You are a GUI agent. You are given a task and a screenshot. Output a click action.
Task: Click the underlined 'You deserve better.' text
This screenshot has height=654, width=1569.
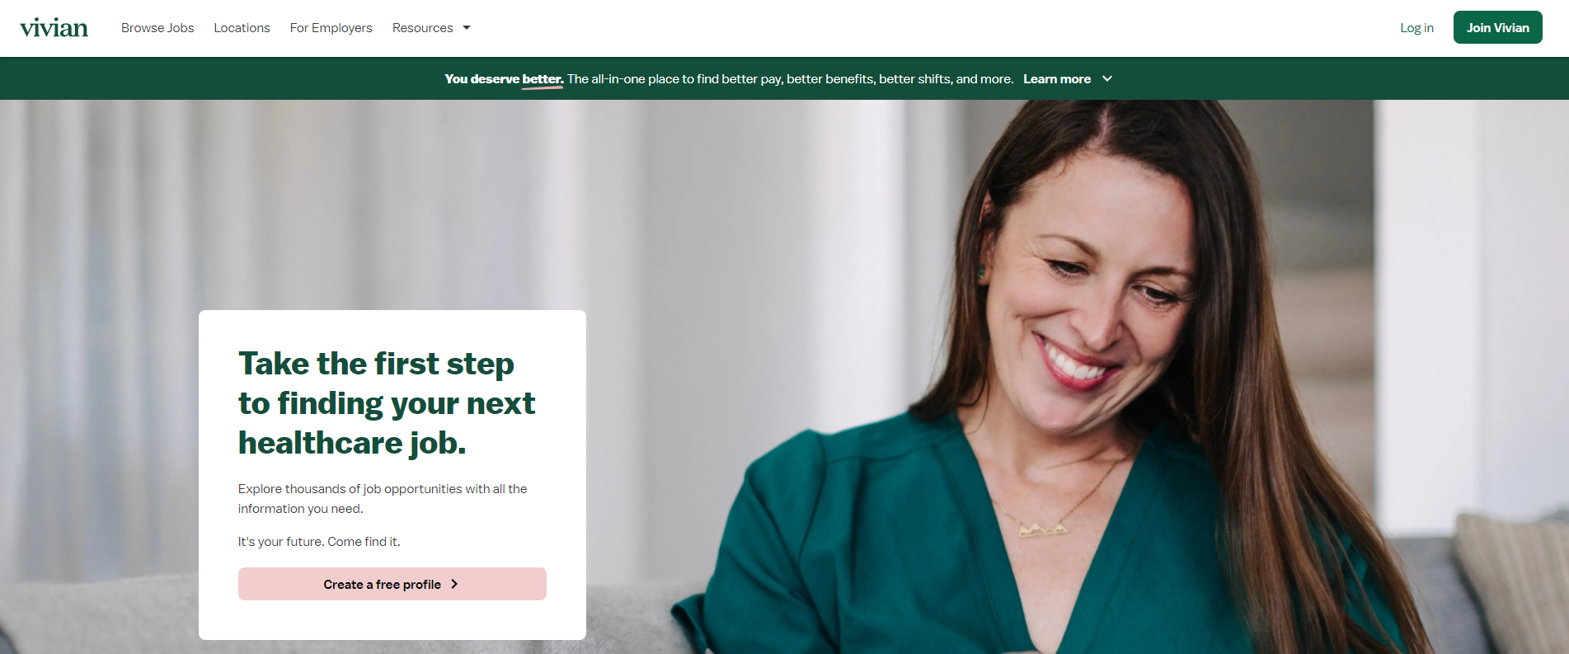(504, 79)
